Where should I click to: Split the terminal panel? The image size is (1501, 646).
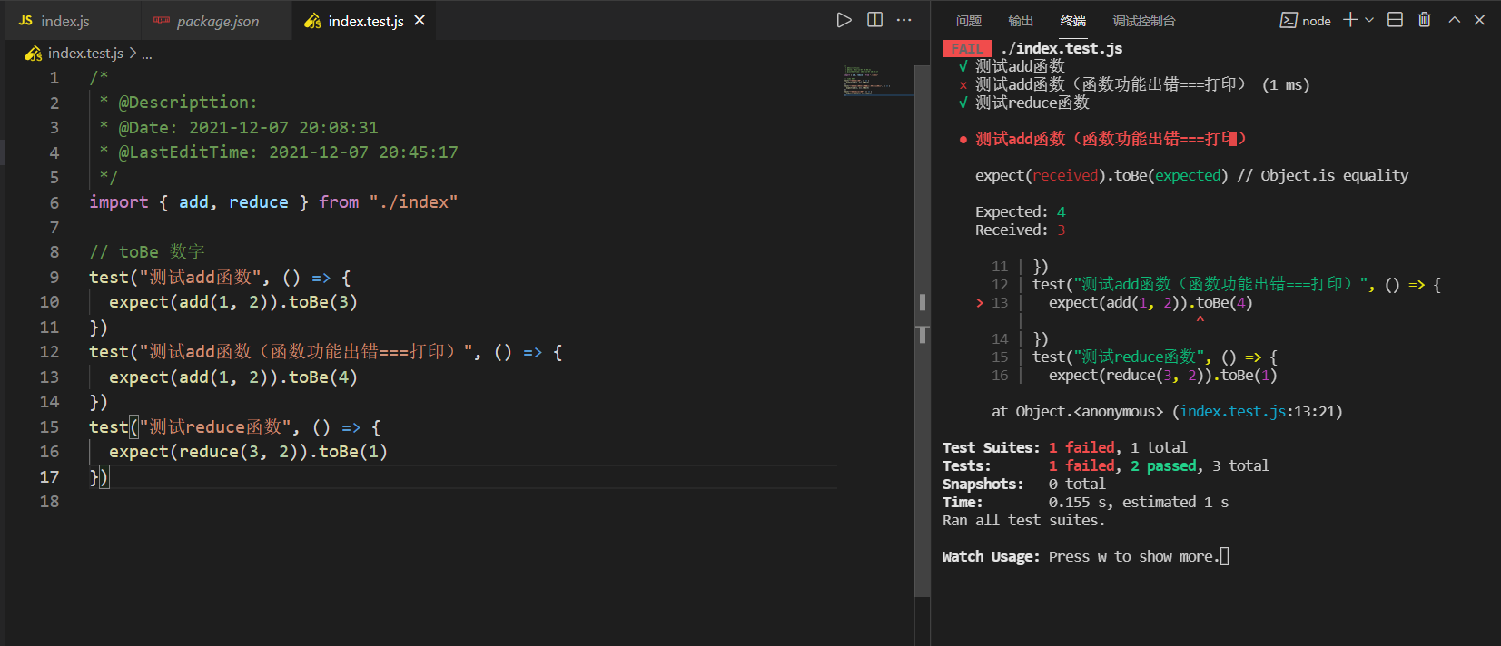click(1396, 20)
